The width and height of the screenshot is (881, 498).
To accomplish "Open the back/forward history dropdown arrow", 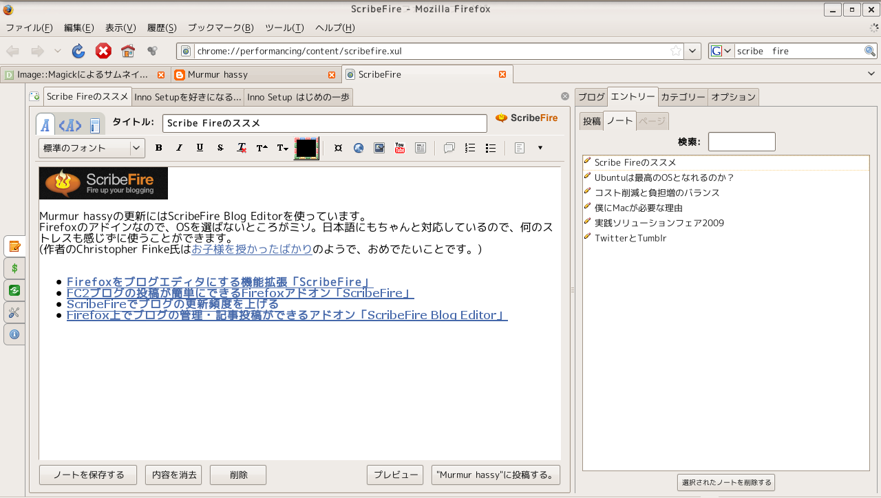I will (x=58, y=51).
